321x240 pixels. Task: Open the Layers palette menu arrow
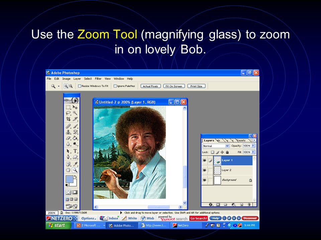[254, 140]
